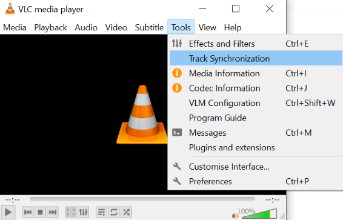Open the Subtitle menu
The height and width of the screenshot is (220, 343).
149,27
